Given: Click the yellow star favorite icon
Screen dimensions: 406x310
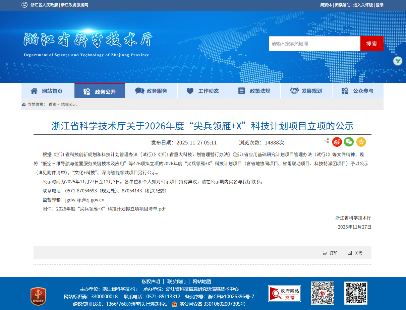Looking at the screenshot, I should (x=361, y=142).
